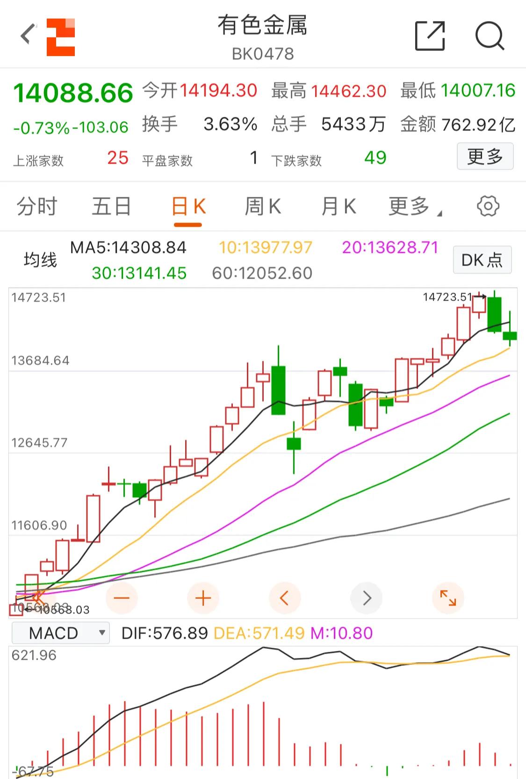Tap the amount 762.92亿
Screen dimensions: 526x779
click(x=478, y=124)
